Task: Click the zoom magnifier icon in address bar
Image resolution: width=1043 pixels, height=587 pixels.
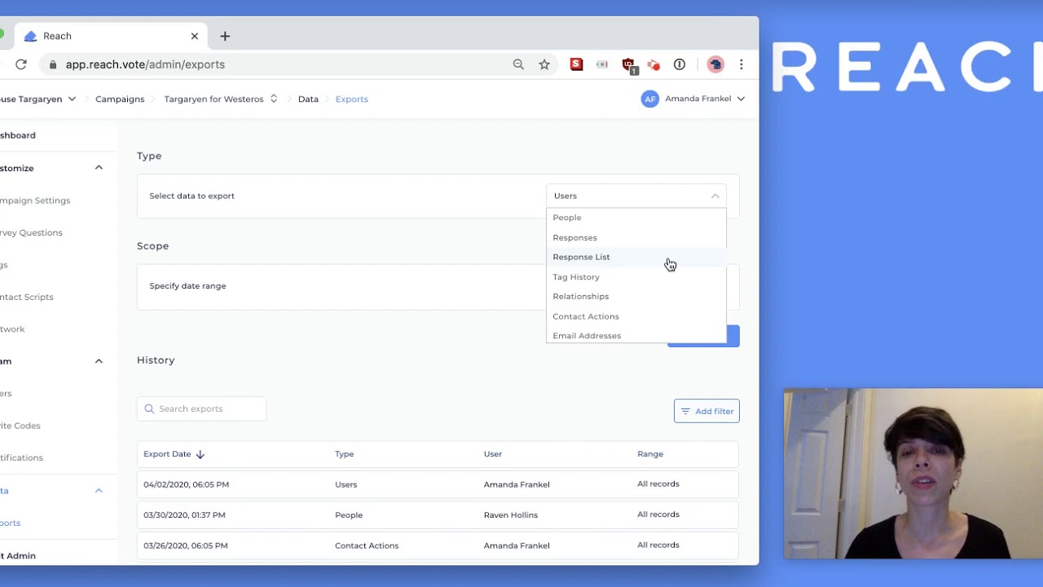Action: [x=518, y=64]
